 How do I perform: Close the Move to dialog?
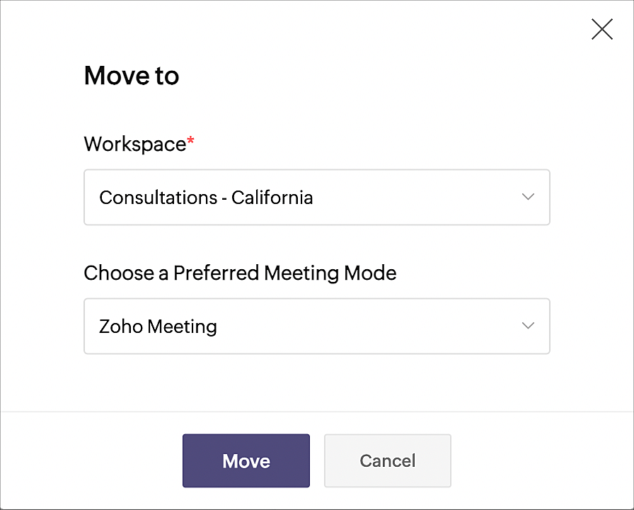601,29
